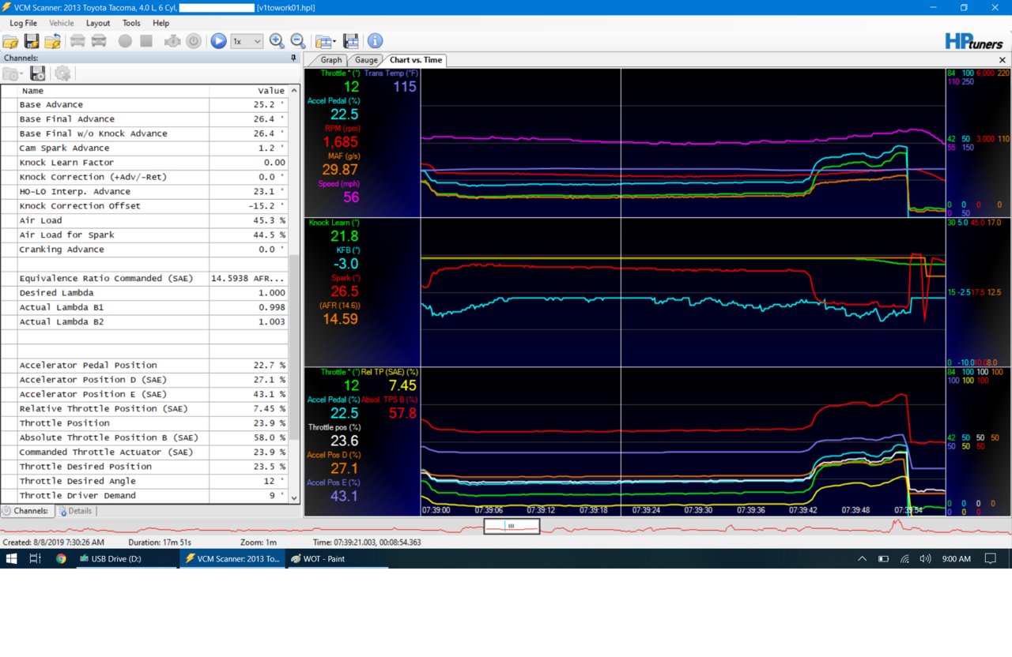
Task: Click the grey record circle button
Action: pos(125,41)
